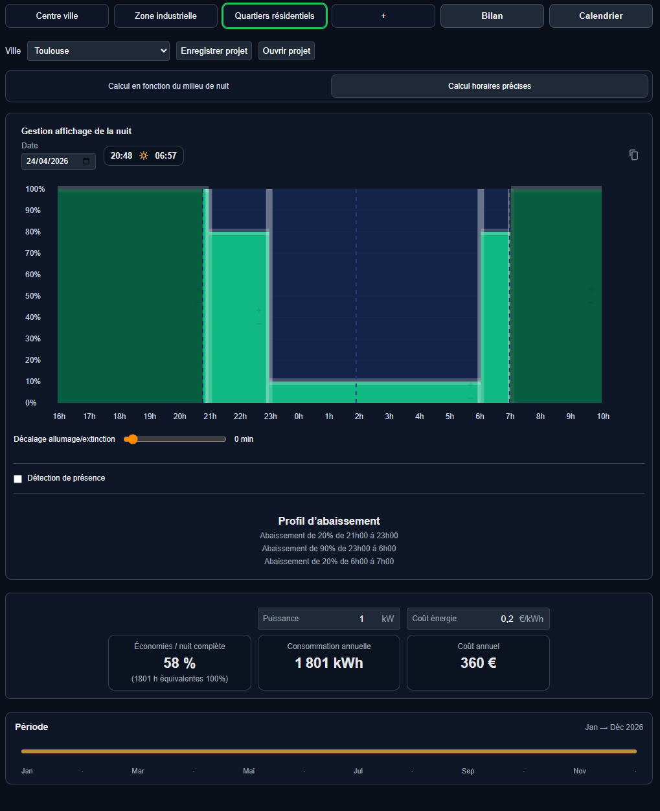660x811 pixels.
Task: Click Ouvrir projet button
Action: (x=286, y=51)
